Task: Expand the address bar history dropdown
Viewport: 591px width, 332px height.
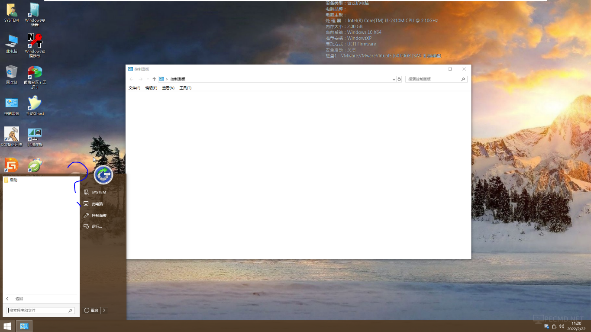Action: [x=394, y=79]
